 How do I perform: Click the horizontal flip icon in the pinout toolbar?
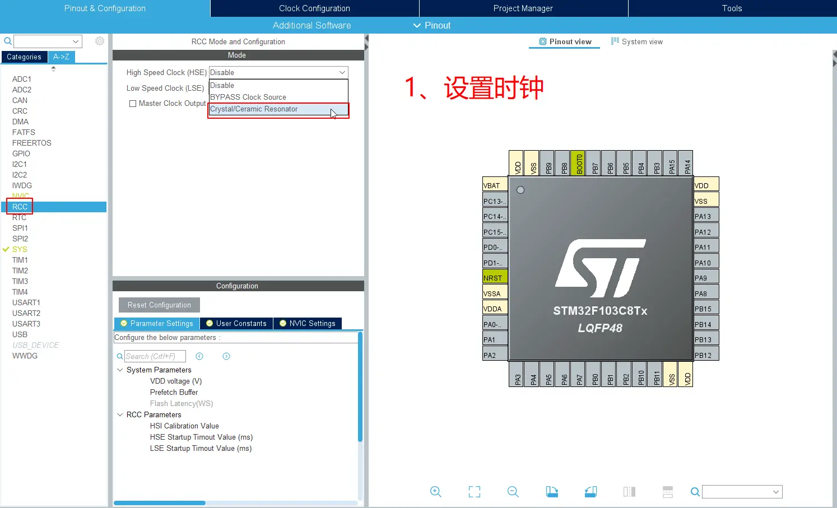tap(629, 492)
